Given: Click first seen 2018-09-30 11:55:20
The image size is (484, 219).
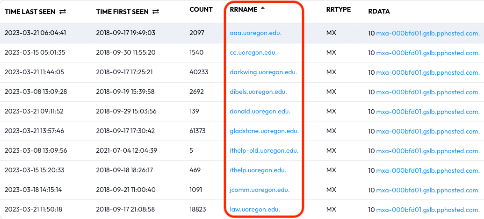Looking at the screenshot, I should [126, 52].
